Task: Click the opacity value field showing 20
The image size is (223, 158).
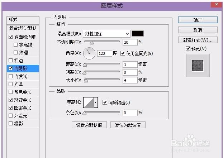Action: tap(130, 42)
